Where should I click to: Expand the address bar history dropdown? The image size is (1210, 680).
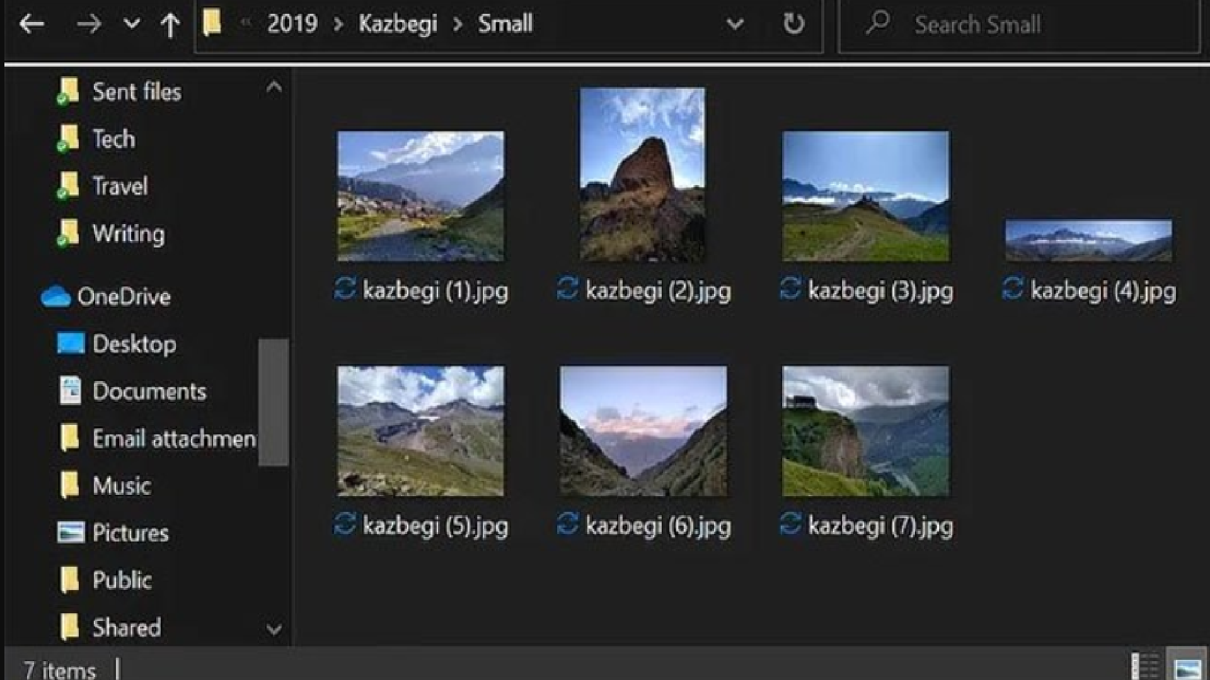735,25
